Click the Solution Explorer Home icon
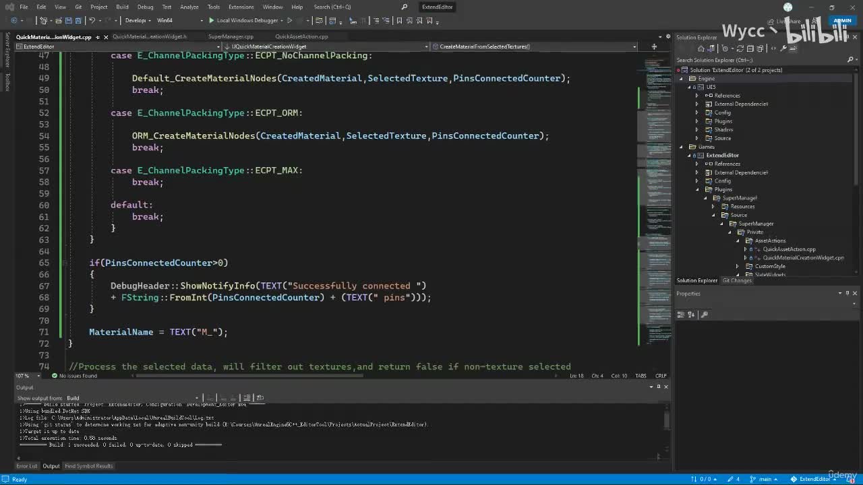863x485 pixels. tap(701, 48)
